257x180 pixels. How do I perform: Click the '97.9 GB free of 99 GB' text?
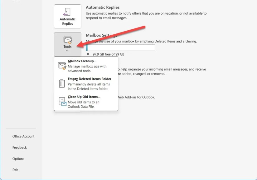[108, 54]
